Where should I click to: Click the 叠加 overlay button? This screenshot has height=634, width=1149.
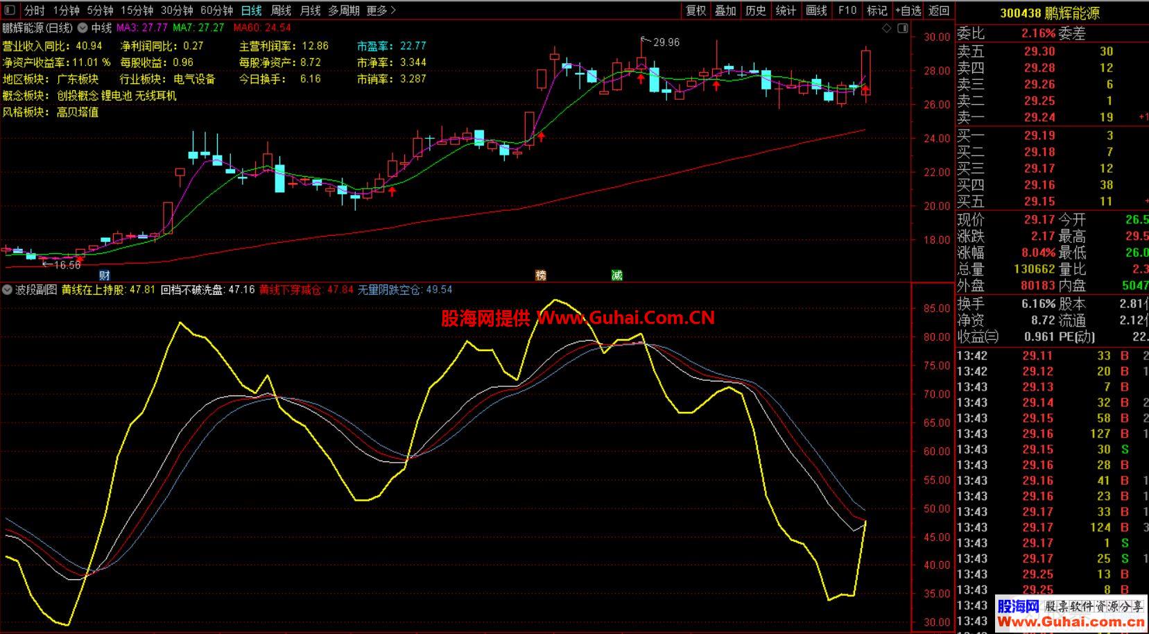point(725,10)
